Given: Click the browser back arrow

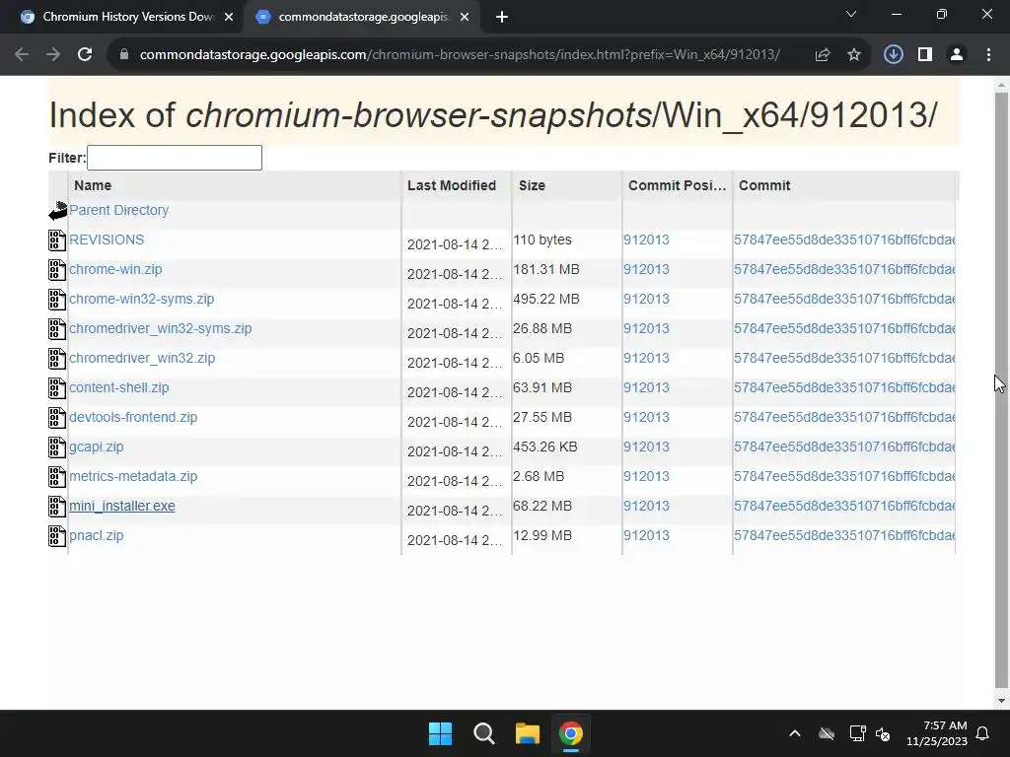Looking at the screenshot, I should [22, 55].
